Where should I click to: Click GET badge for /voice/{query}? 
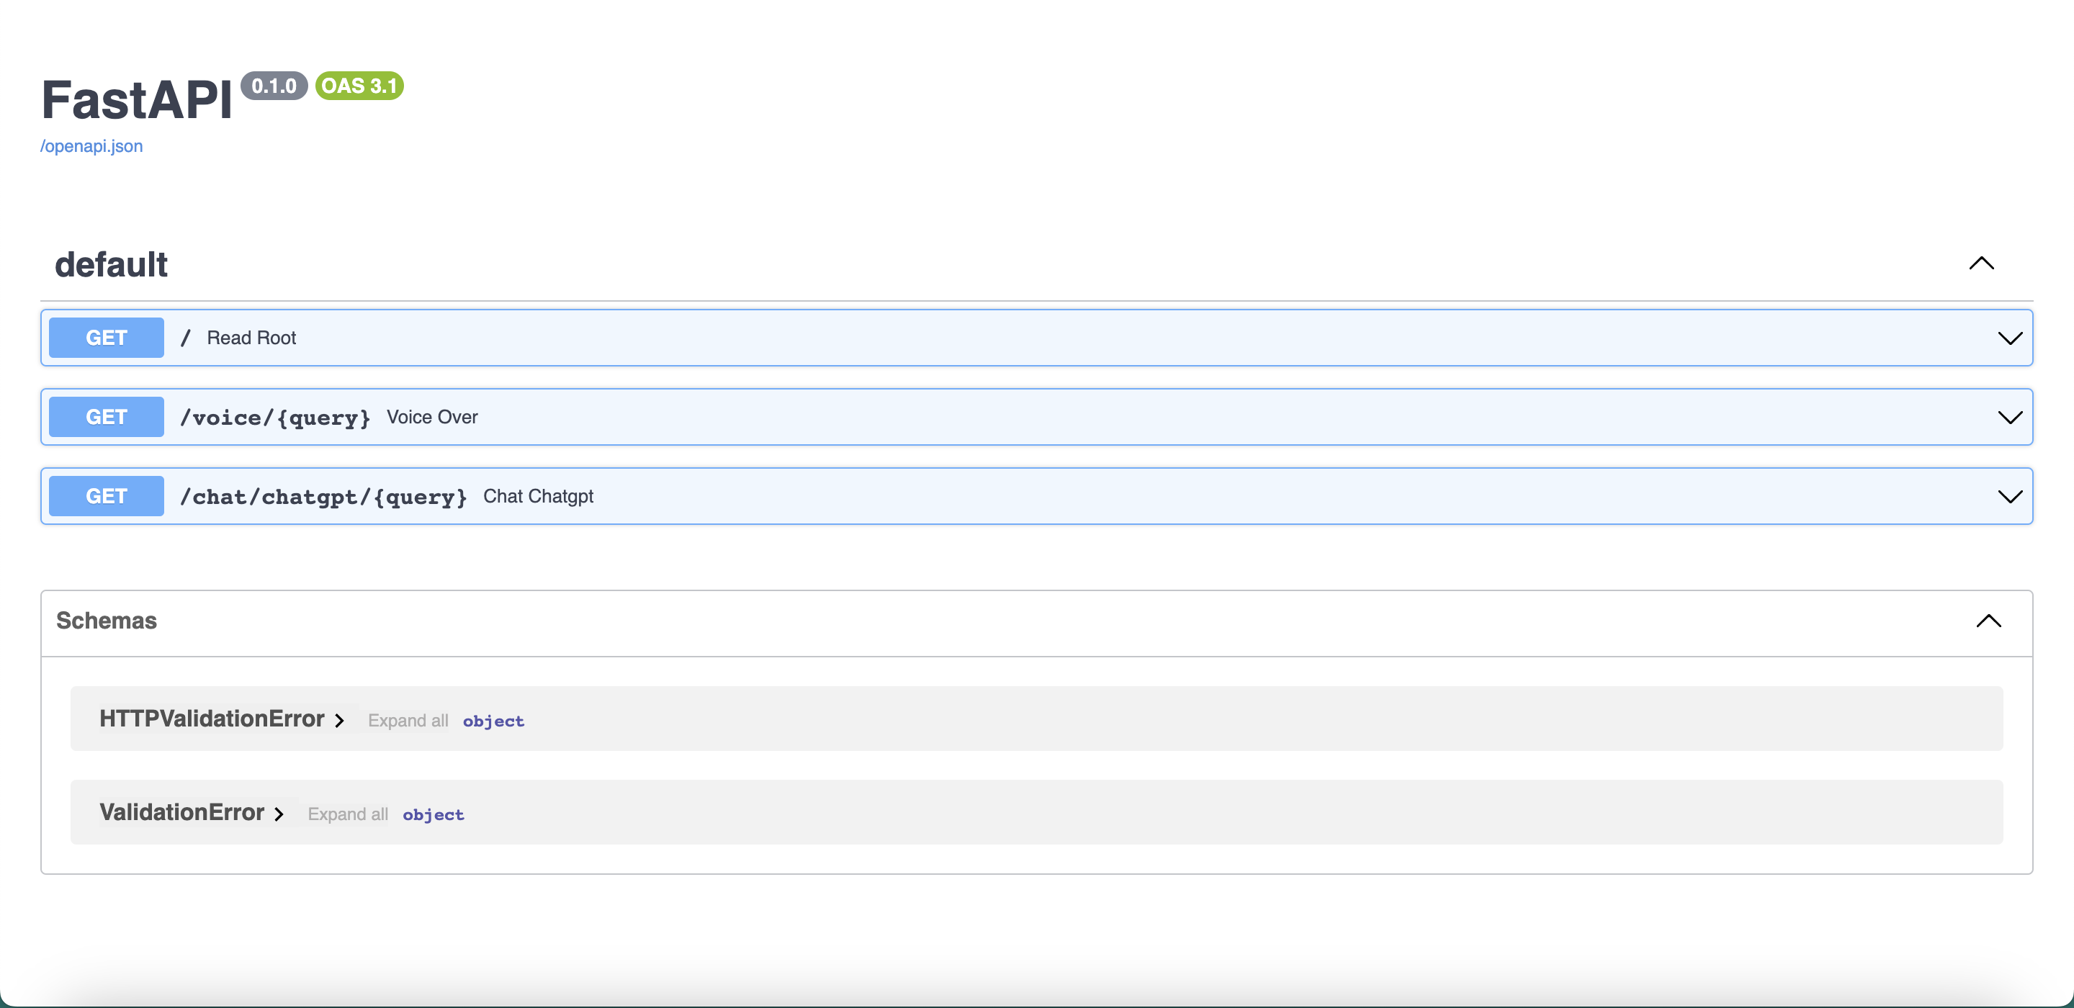point(107,417)
